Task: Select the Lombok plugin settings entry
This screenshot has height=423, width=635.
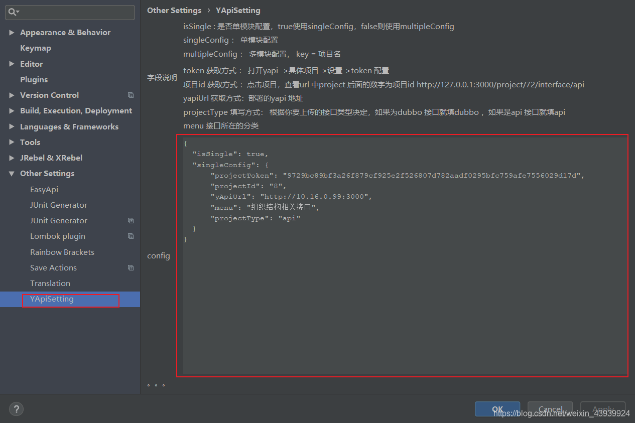Action: [58, 236]
